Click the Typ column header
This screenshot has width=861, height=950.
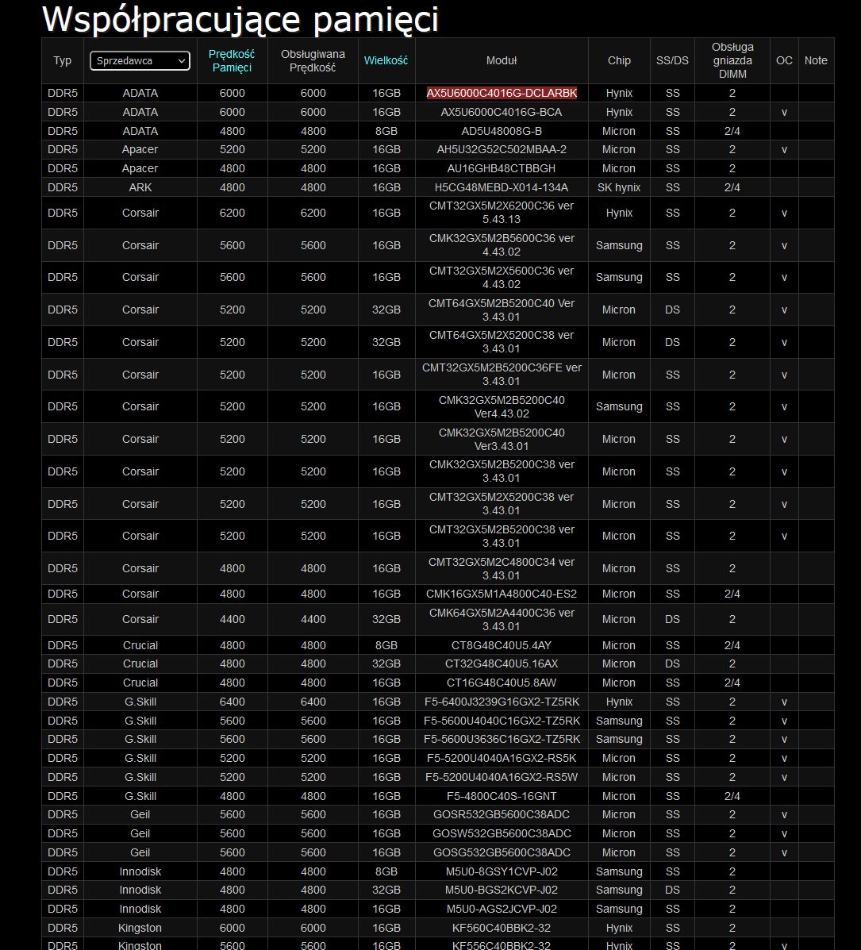pyautogui.click(x=63, y=60)
